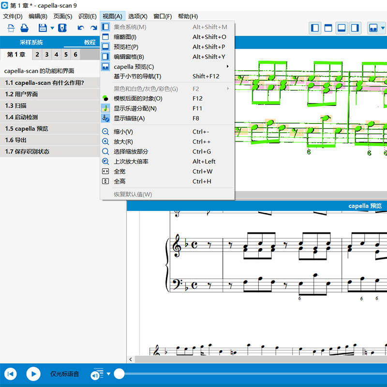Open the 文件(D) menu

(13, 16)
